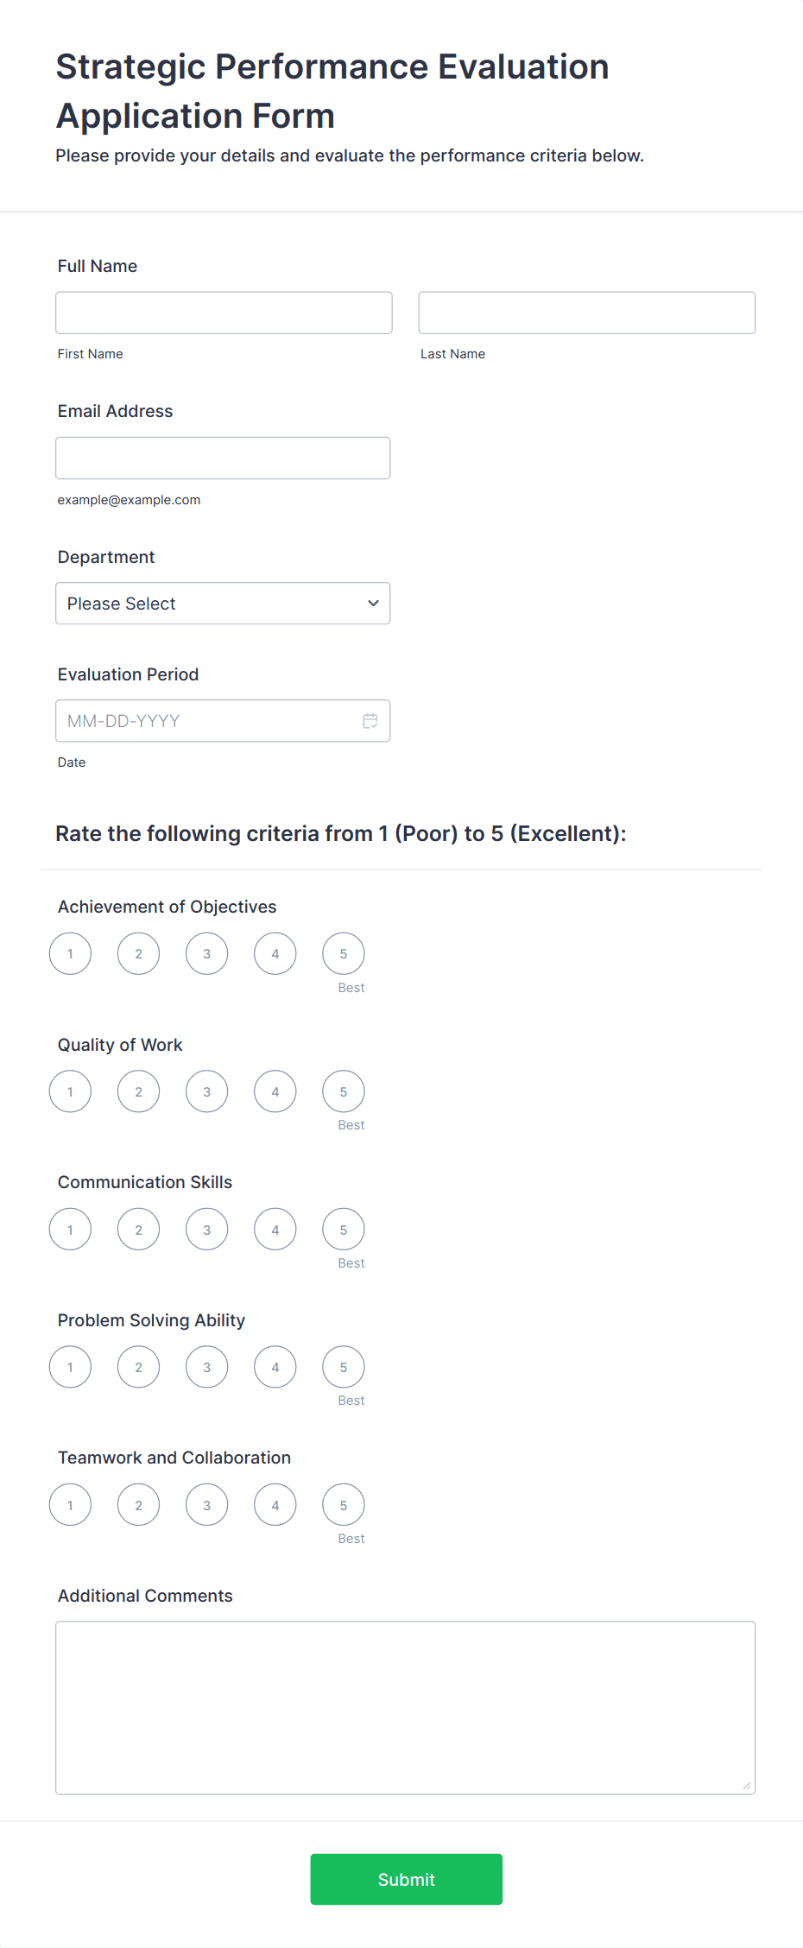Focus the First Name input field
803x1948 pixels.
[x=224, y=313]
